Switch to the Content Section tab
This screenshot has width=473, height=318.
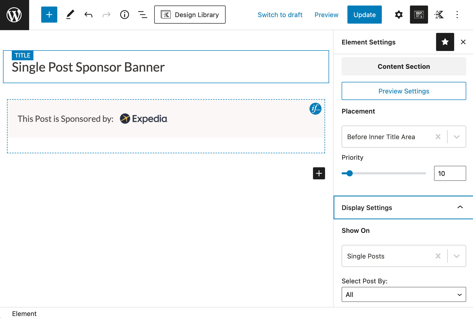pyautogui.click(x=403, y=66)
